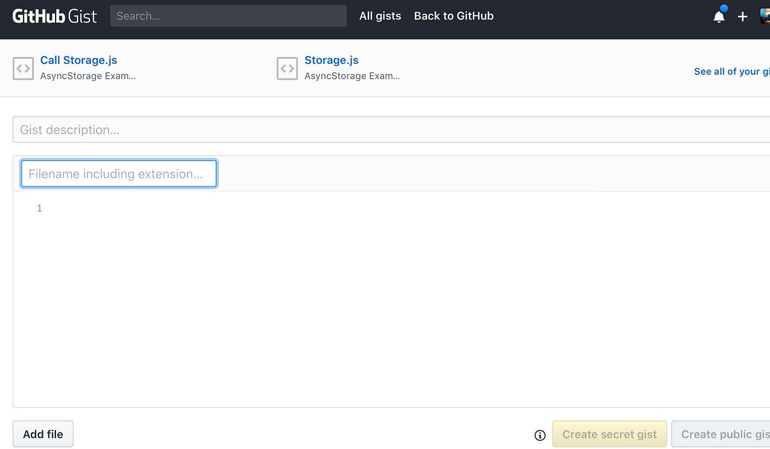
Task: Focus the Filename including extension box
Action: 119,174
